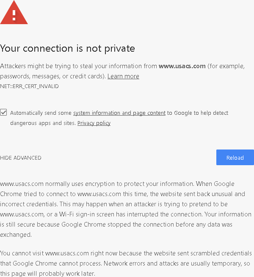Click this page will probably work later text
Image resolution: width=254 pixels, height=277 pixels.
coord(48,274)
